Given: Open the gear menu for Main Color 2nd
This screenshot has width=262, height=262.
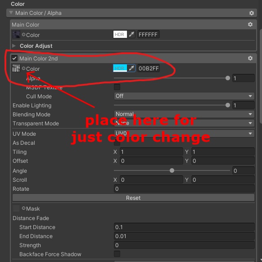Looking at the screenshot, I should tap(250, 58).
